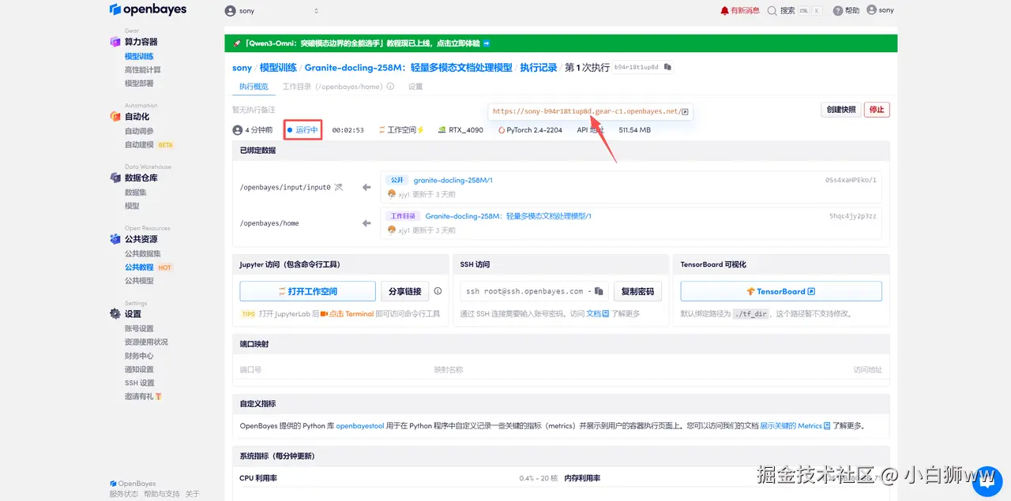
Task: Open 自动调参 in sidebar
Action: (x=139, y=131)
